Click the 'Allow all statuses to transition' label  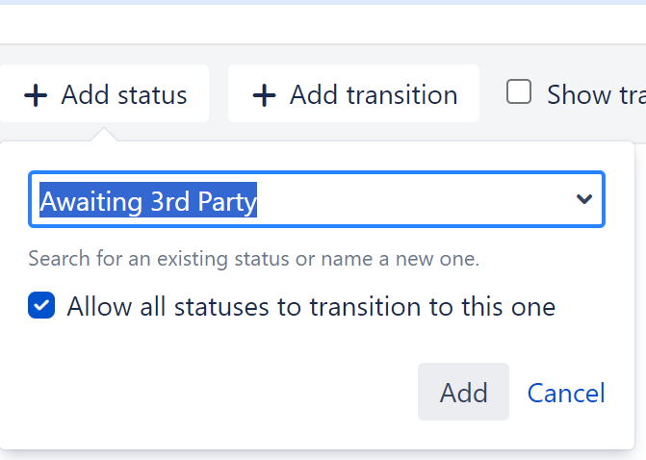(x=311, y=307)
